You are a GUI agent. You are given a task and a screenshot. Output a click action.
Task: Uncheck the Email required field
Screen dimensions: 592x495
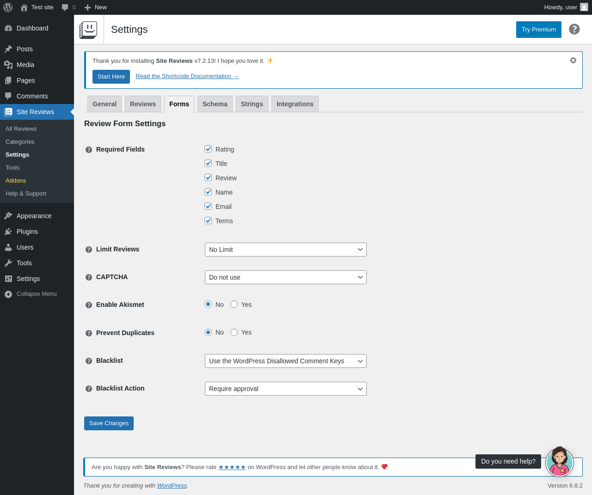(208, 206)
